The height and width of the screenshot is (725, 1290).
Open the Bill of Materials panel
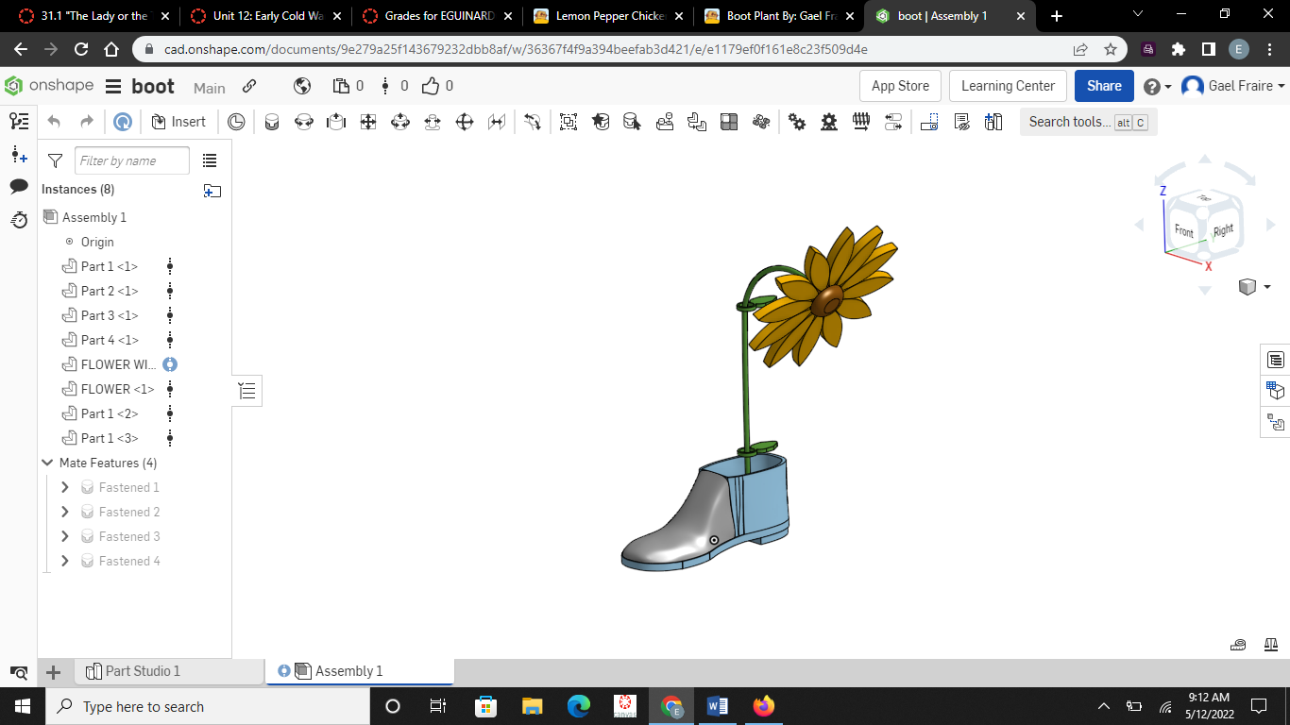coord(1274,360)
